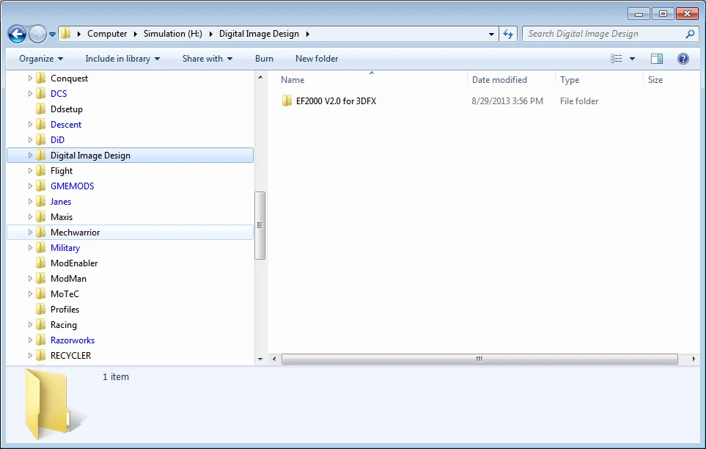Click the search magnifier icon
Screen dimensions: 706x449
(x=690, y=34)
